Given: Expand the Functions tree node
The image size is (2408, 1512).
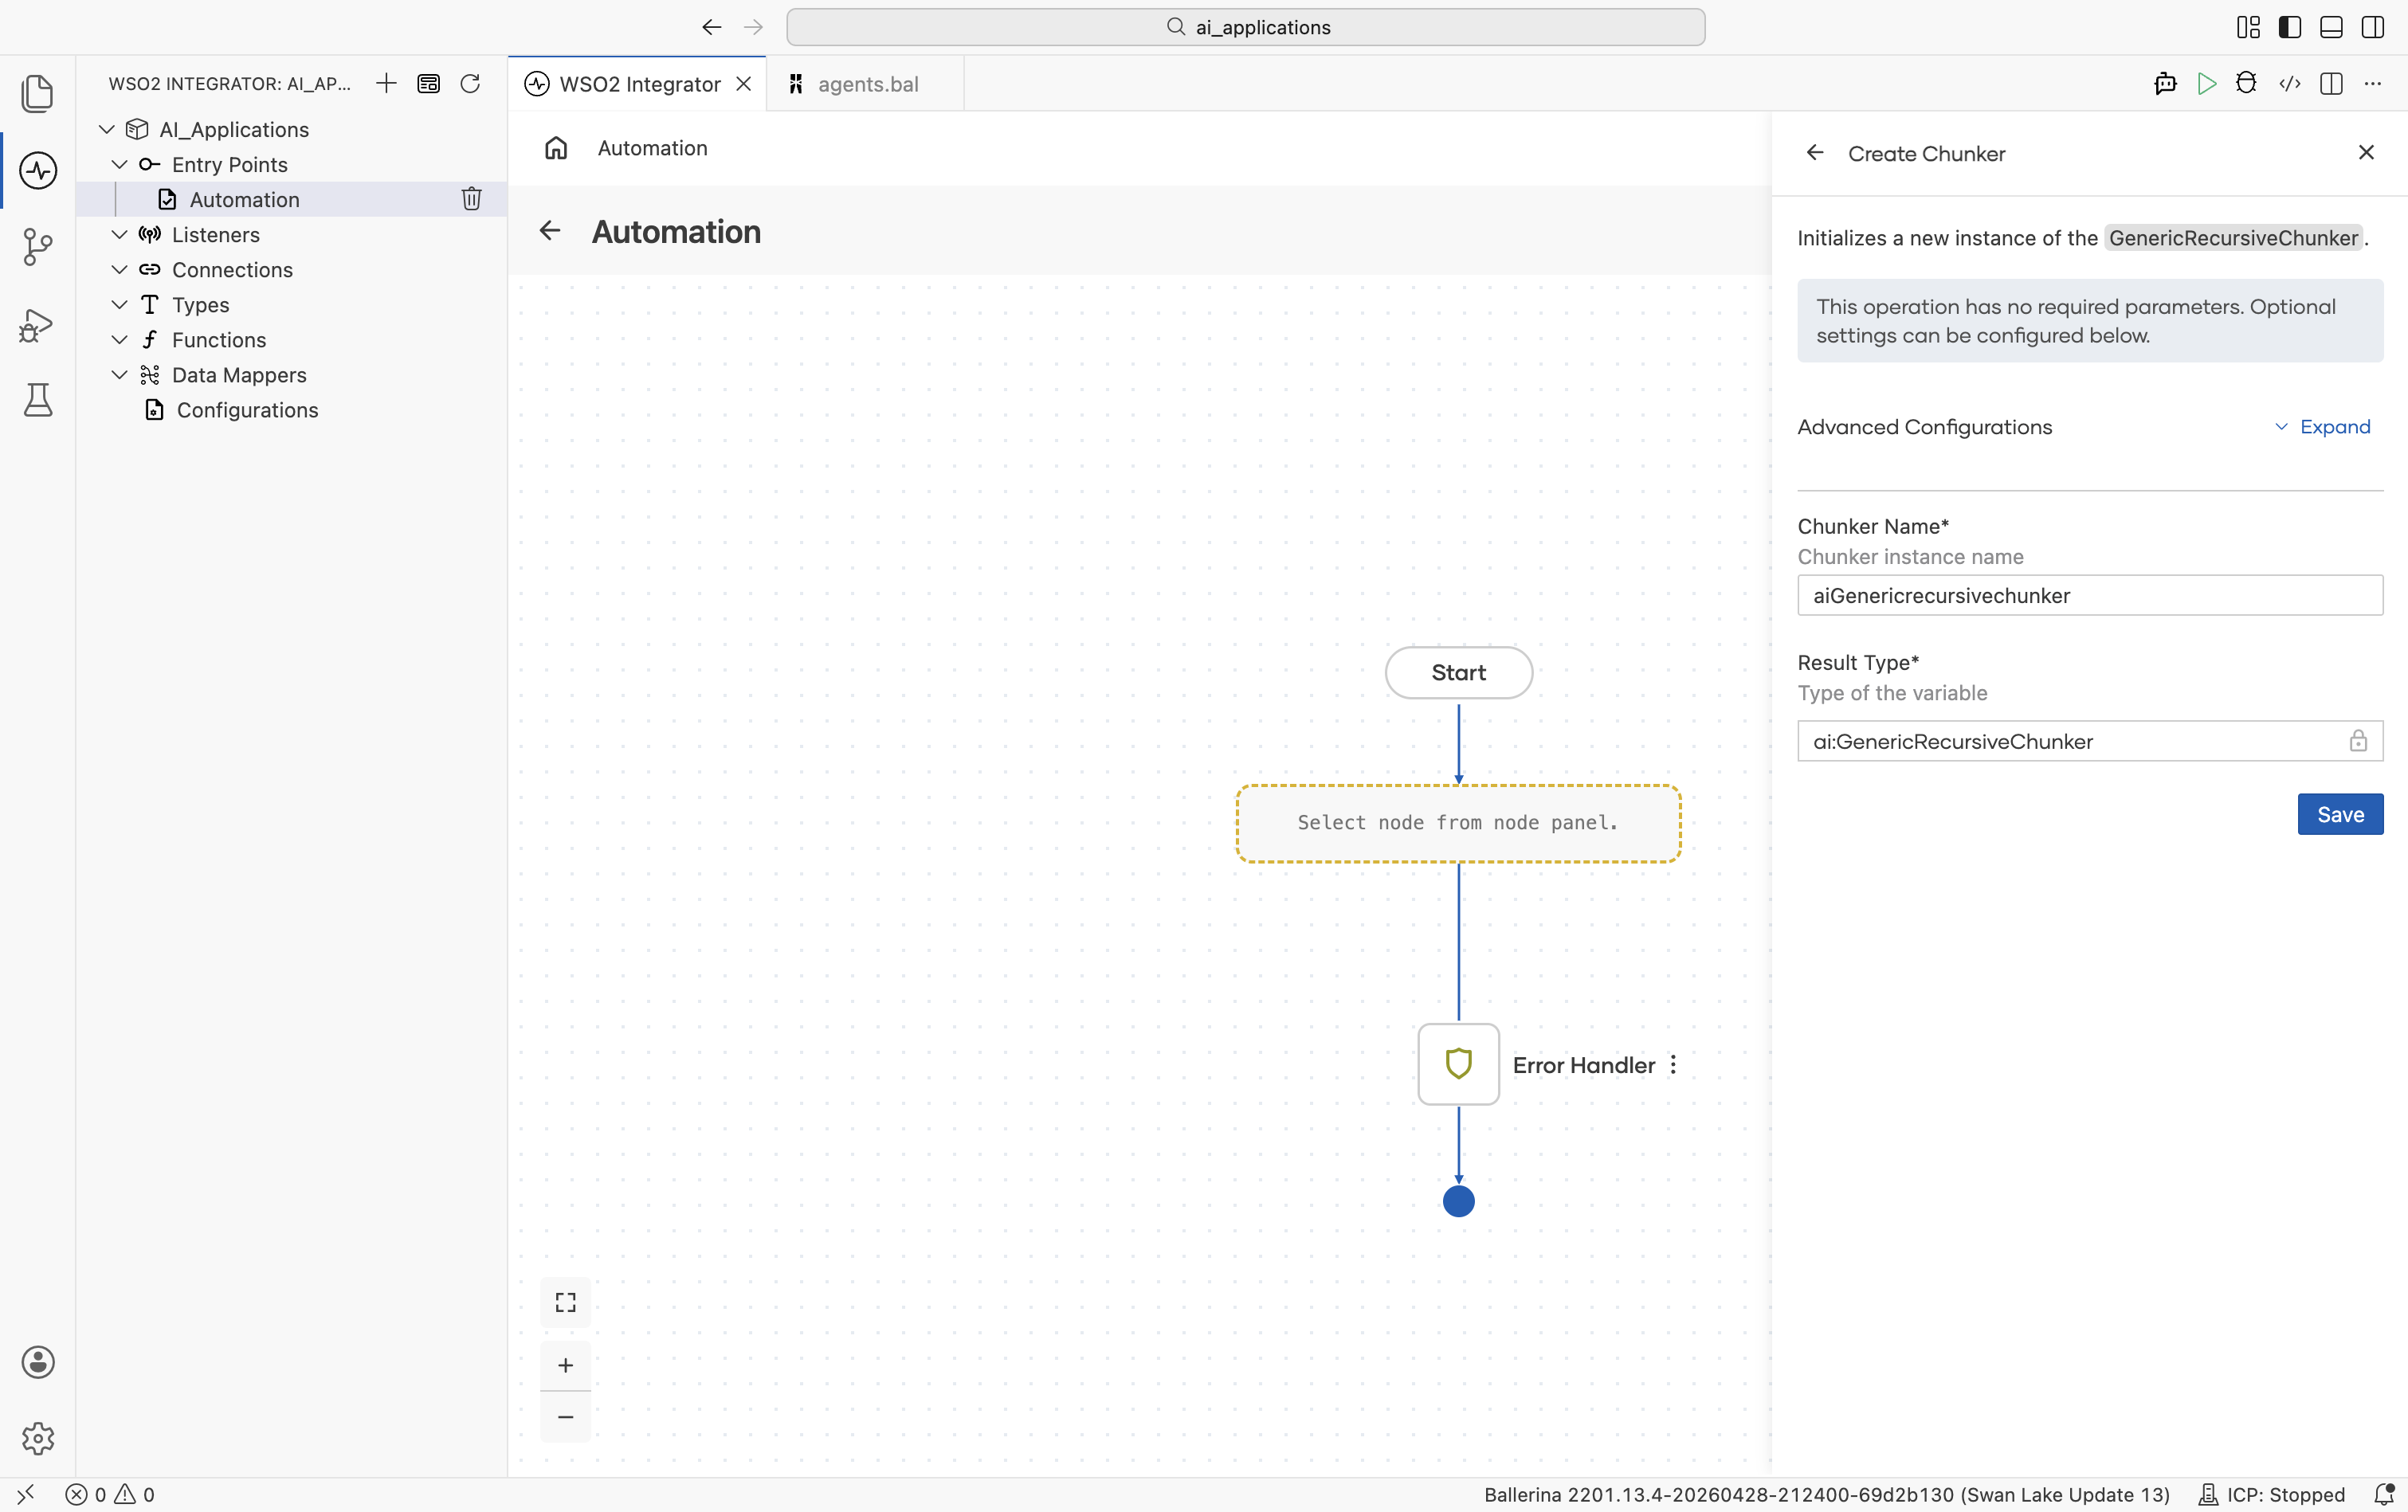Looking at the screenshot, I should point(119,339).
